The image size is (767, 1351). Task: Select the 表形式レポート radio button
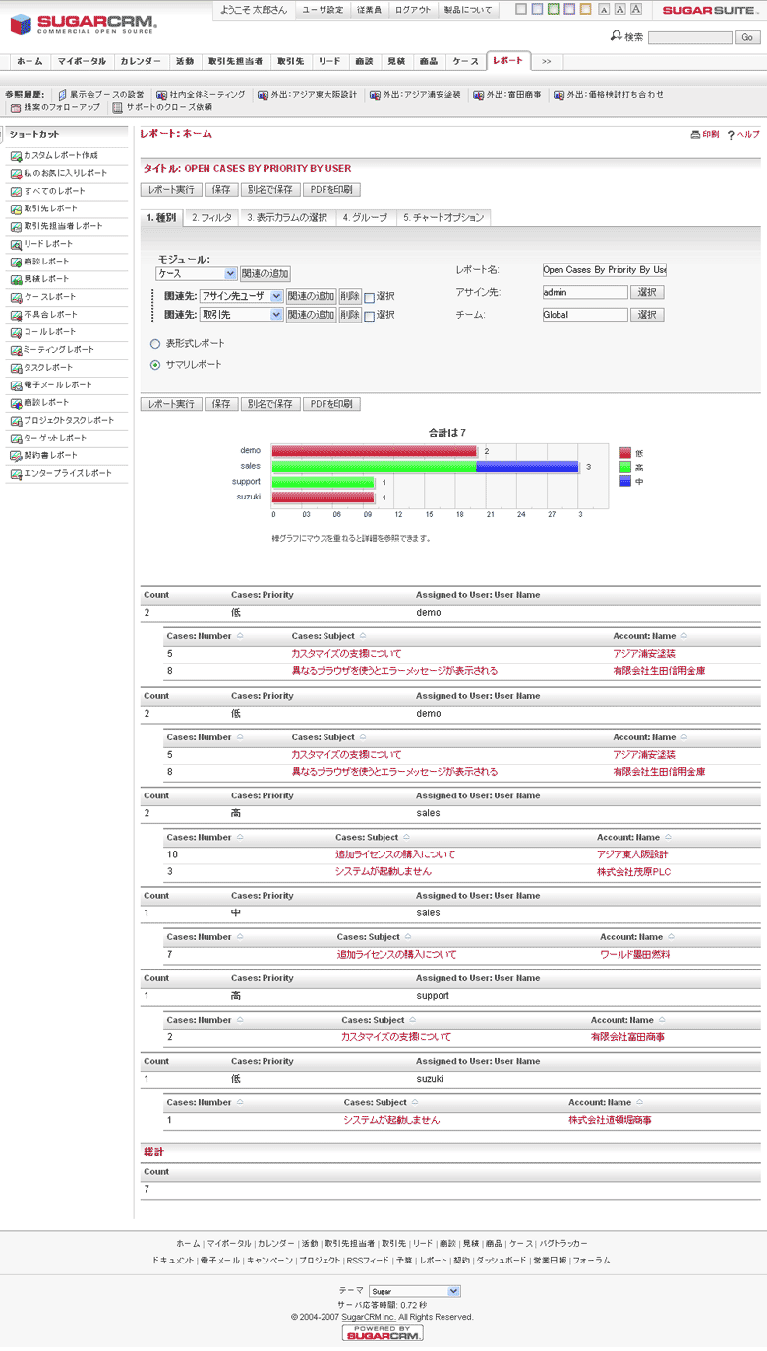(155, 344)
